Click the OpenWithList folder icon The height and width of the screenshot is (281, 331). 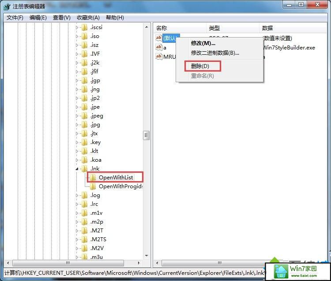coord(93,178)
